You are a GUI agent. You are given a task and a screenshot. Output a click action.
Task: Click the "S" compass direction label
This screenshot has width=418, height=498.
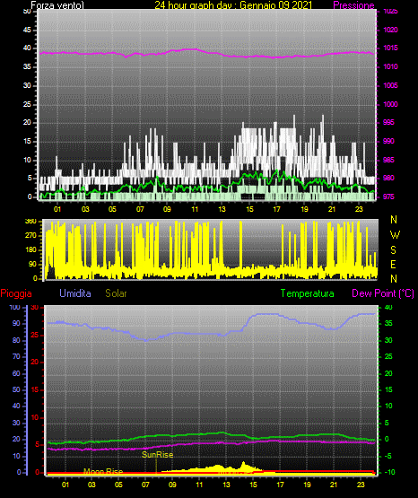[x=393, y=250]
